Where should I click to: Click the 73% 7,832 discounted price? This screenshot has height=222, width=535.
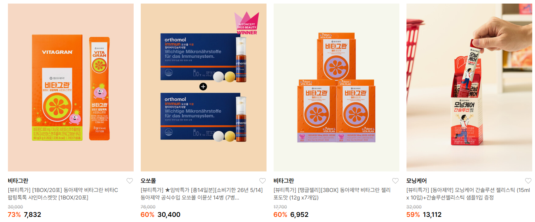coord(25,214)
